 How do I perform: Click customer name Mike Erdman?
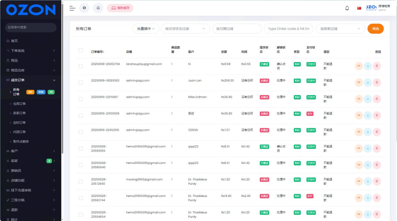click(x=197, y=97)
